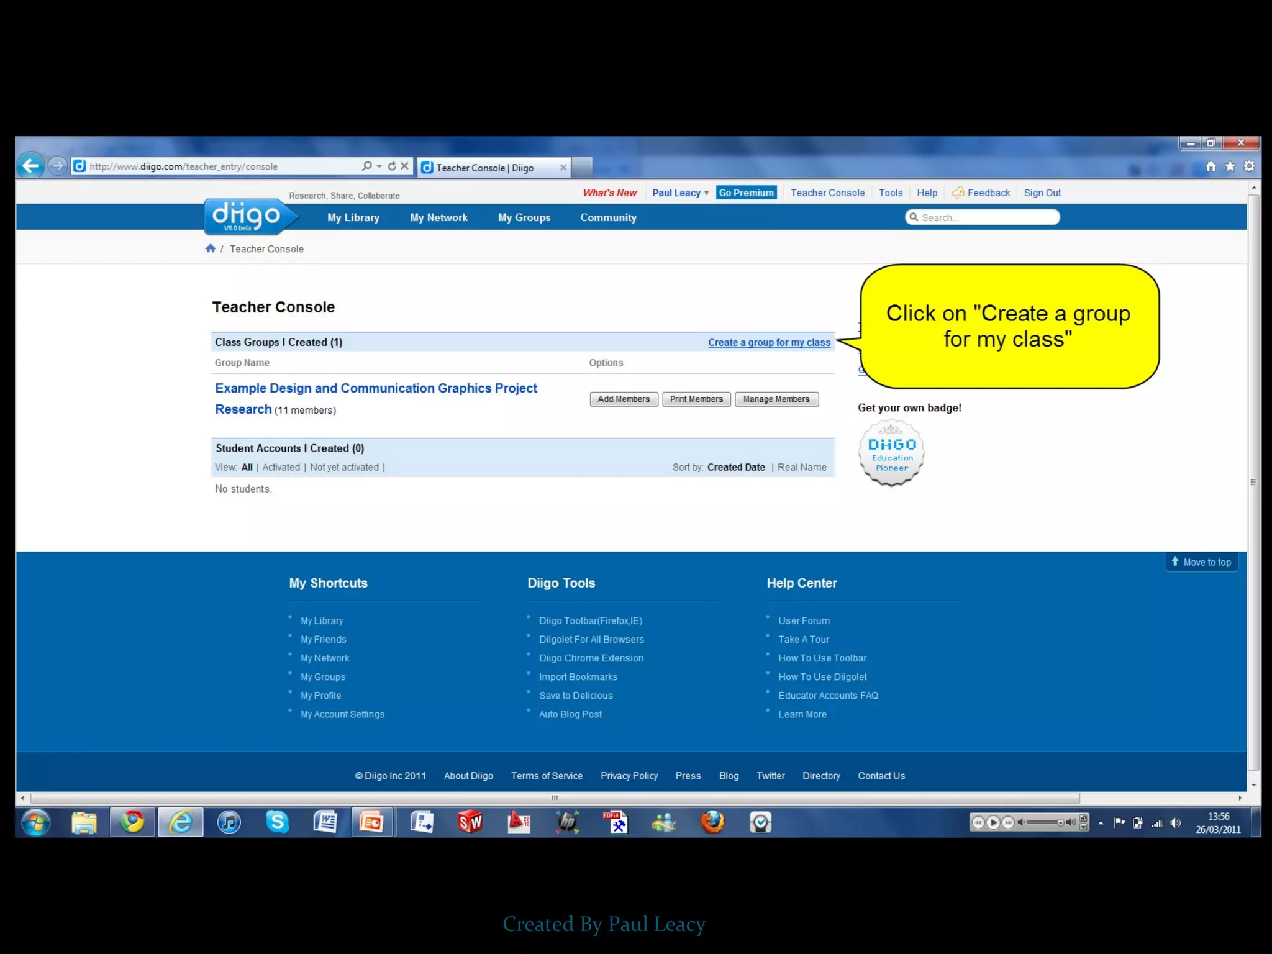Open Firefox from the taskbar

pos(712,822)
